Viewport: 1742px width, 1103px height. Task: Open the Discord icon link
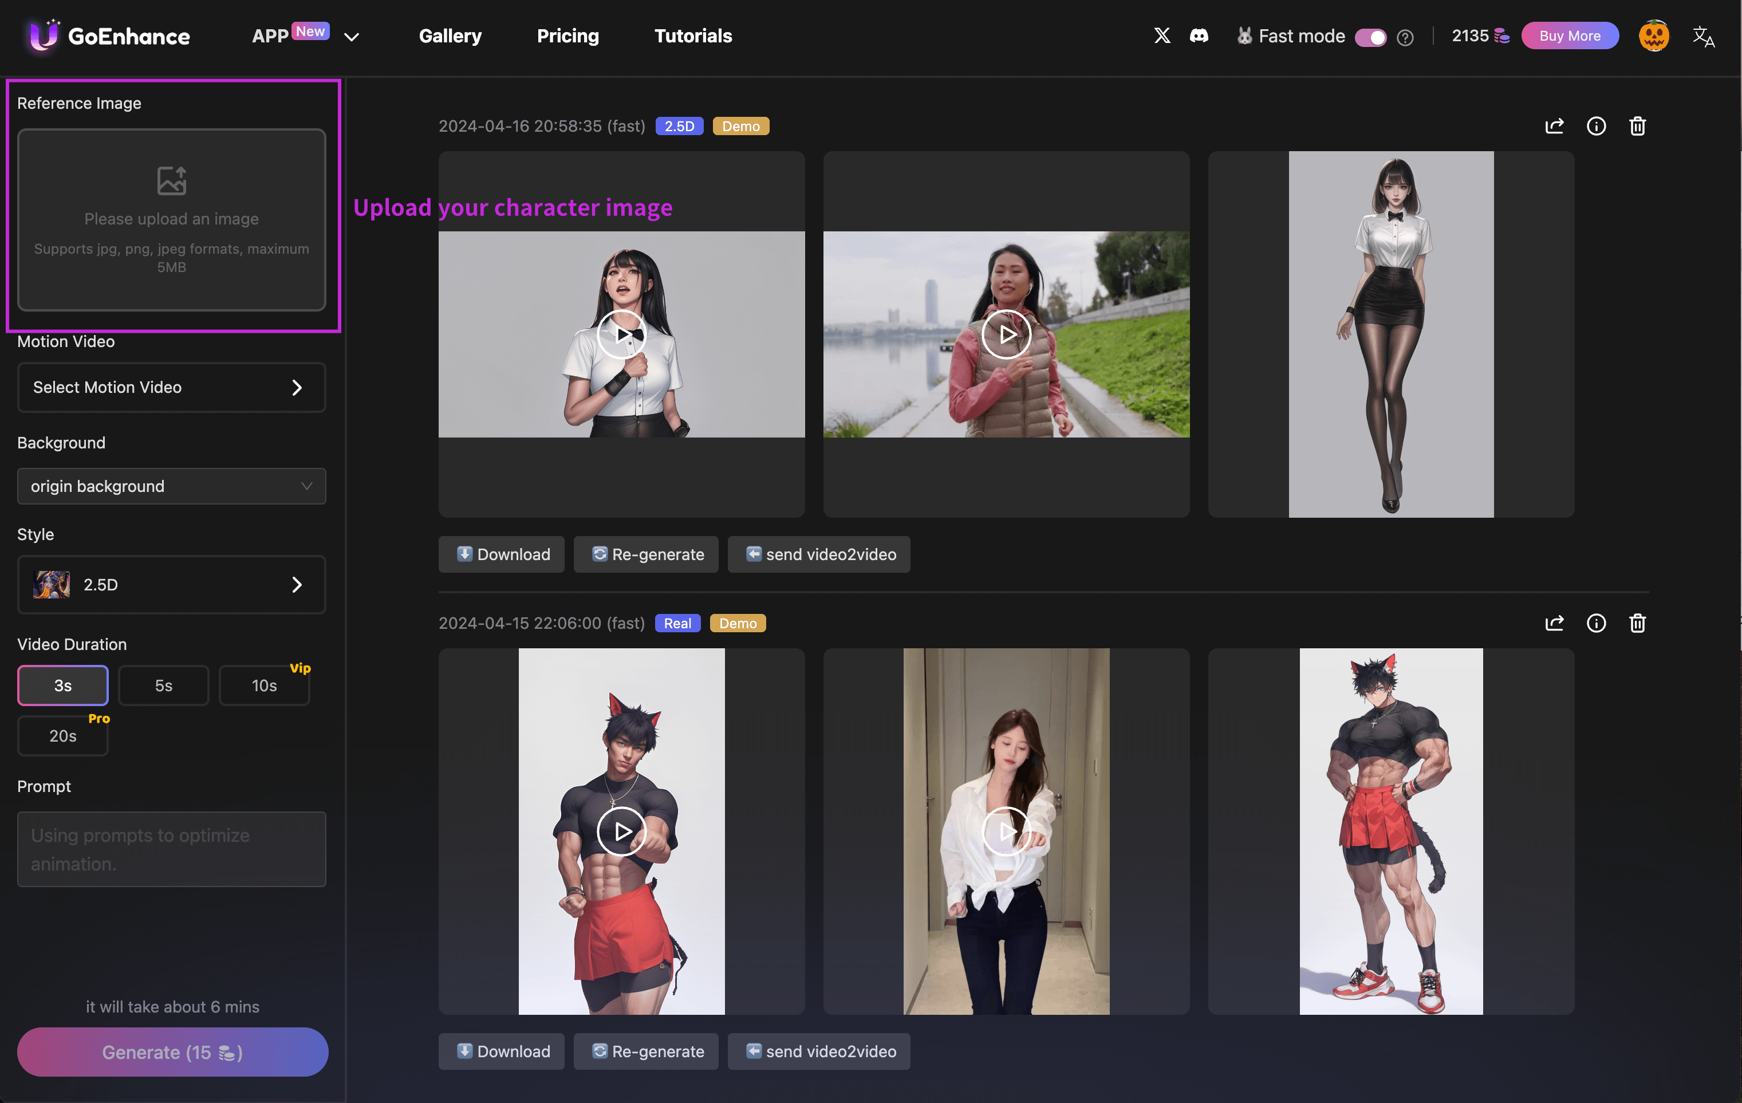point(1199,36)
